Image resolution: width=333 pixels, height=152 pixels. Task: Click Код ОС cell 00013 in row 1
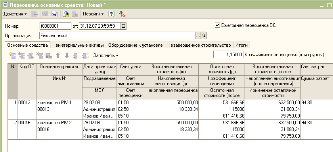click(x=27, y=103)
